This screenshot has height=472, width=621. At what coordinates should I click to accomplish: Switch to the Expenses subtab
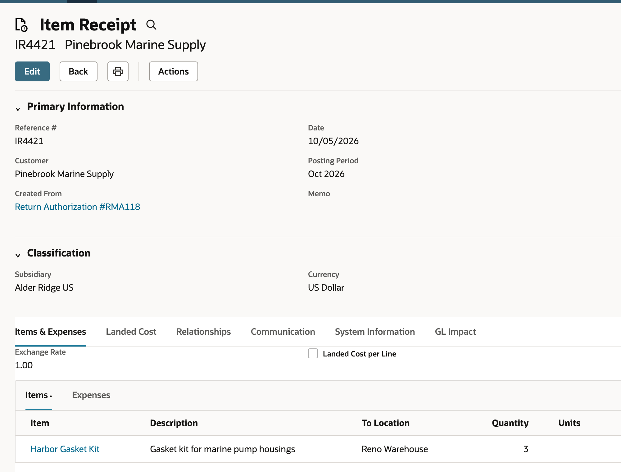[91, 395]
